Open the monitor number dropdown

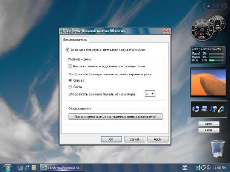[150, 93]
